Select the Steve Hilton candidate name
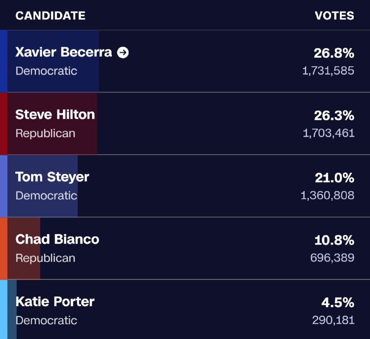This screenshot has height=339, width=370. (x=55, y=114)
